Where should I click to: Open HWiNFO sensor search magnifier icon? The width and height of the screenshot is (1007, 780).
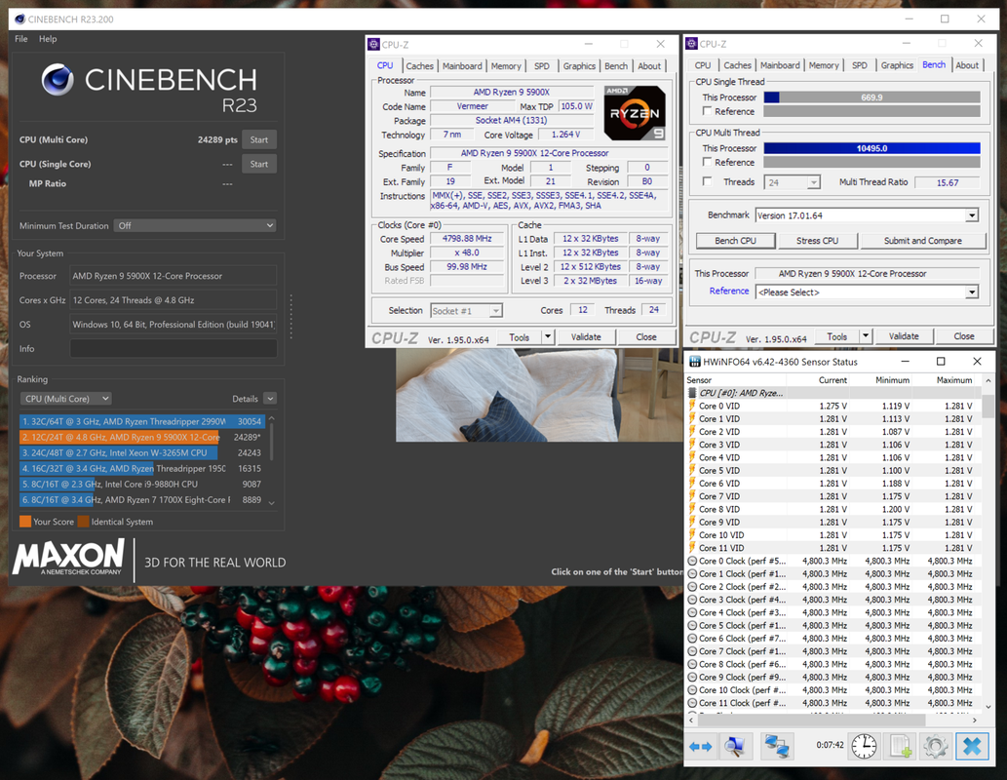[x=734, y=746]
